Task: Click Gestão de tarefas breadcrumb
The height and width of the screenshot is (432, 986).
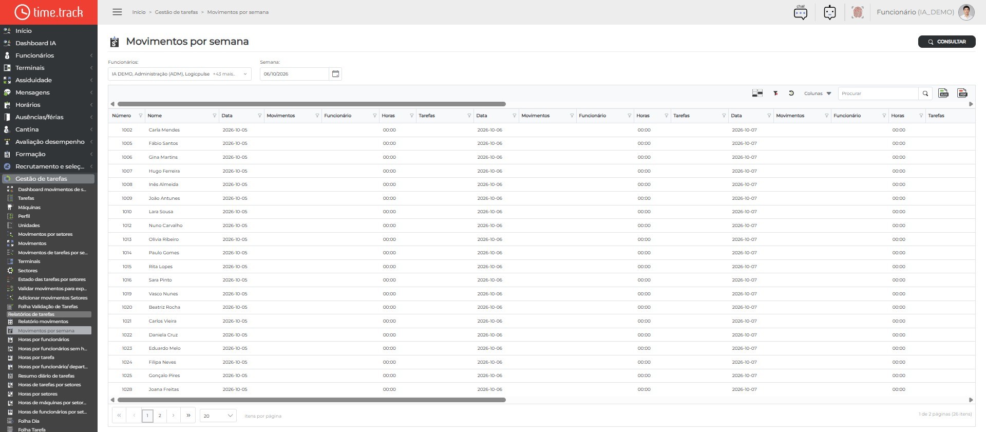Action: [176, 12]
